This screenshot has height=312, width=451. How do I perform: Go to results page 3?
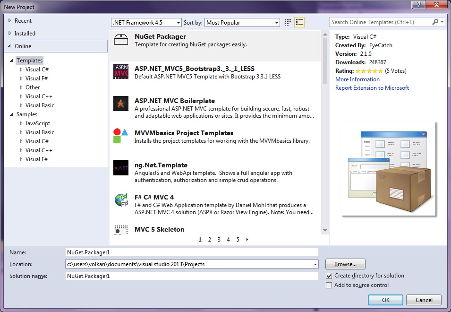tap(219, 240)
